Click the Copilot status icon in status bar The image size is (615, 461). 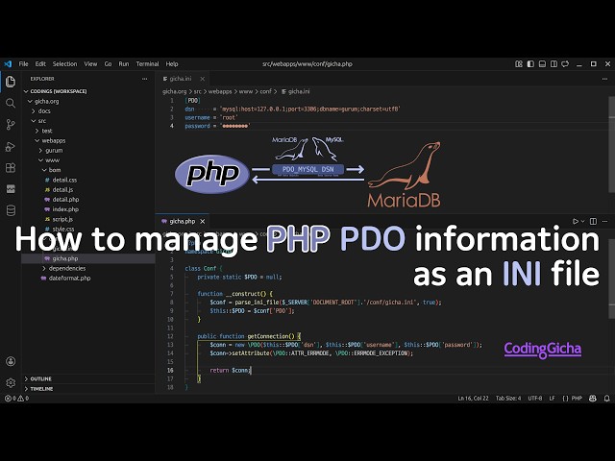point(593,399)
